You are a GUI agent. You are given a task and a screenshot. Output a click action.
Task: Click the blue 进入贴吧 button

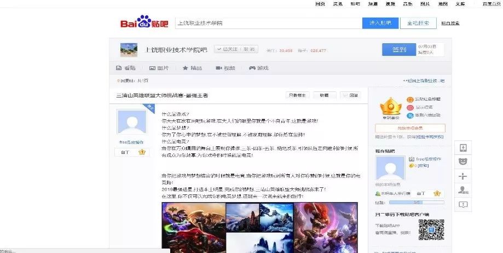[380, 23]
